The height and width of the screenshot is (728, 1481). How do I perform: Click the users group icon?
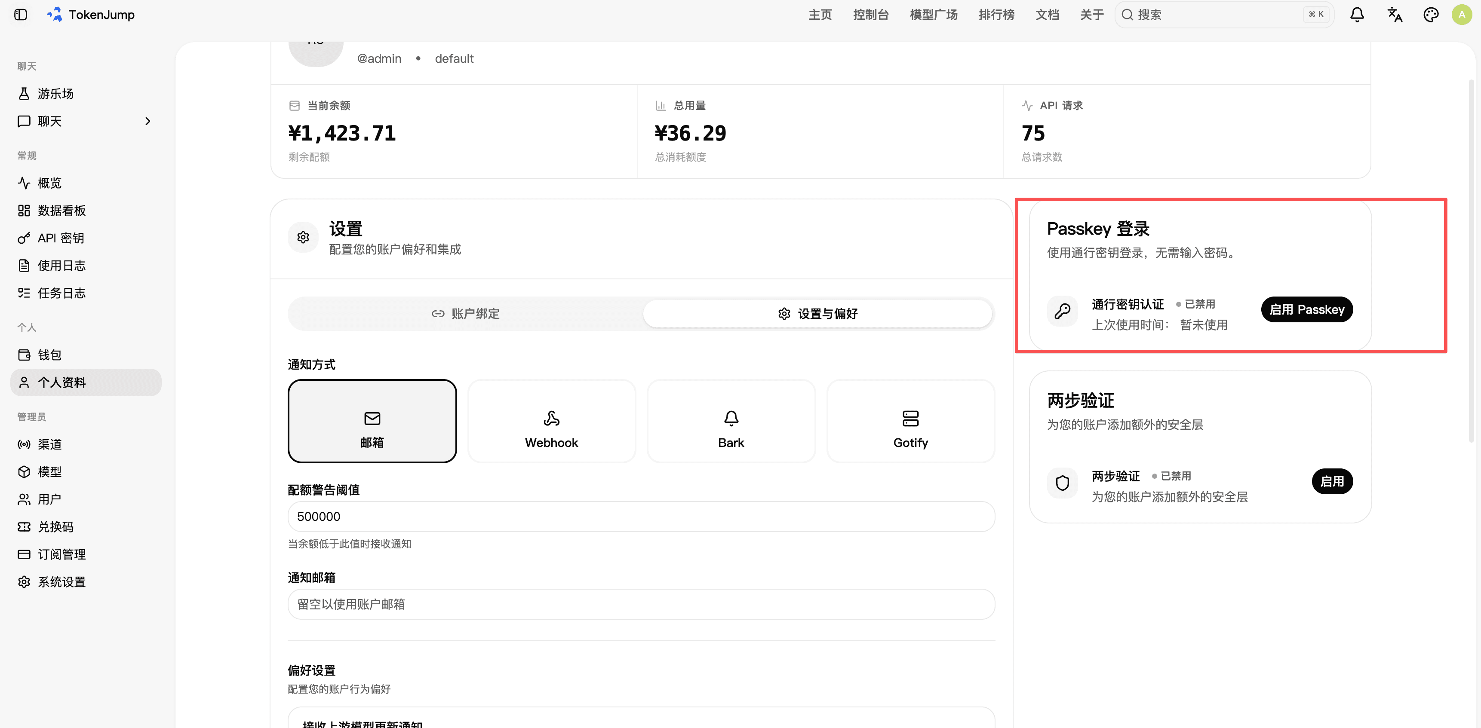[x=24, y=499]
